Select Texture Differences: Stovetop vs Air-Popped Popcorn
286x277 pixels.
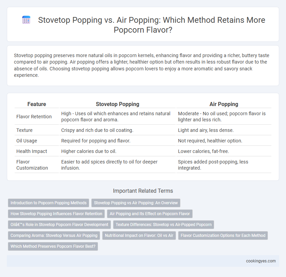click(x=164, y=225)
